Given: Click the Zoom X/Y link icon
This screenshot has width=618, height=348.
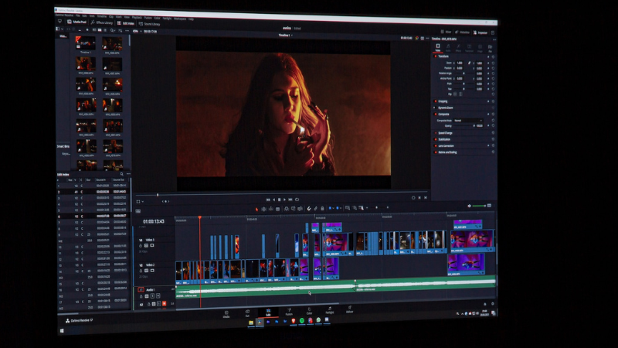Looking at the screenshot, I should [469, 63].
